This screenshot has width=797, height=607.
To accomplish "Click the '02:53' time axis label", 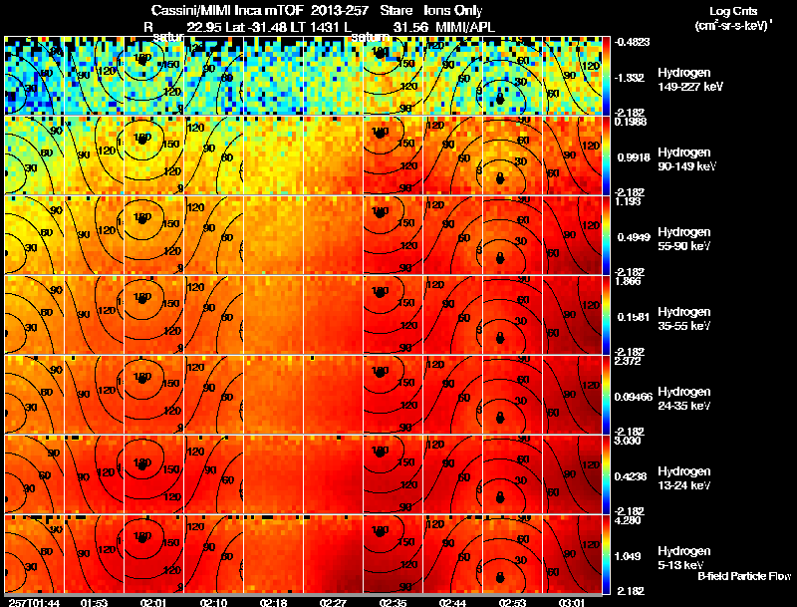I will click(x=512, y=602).
